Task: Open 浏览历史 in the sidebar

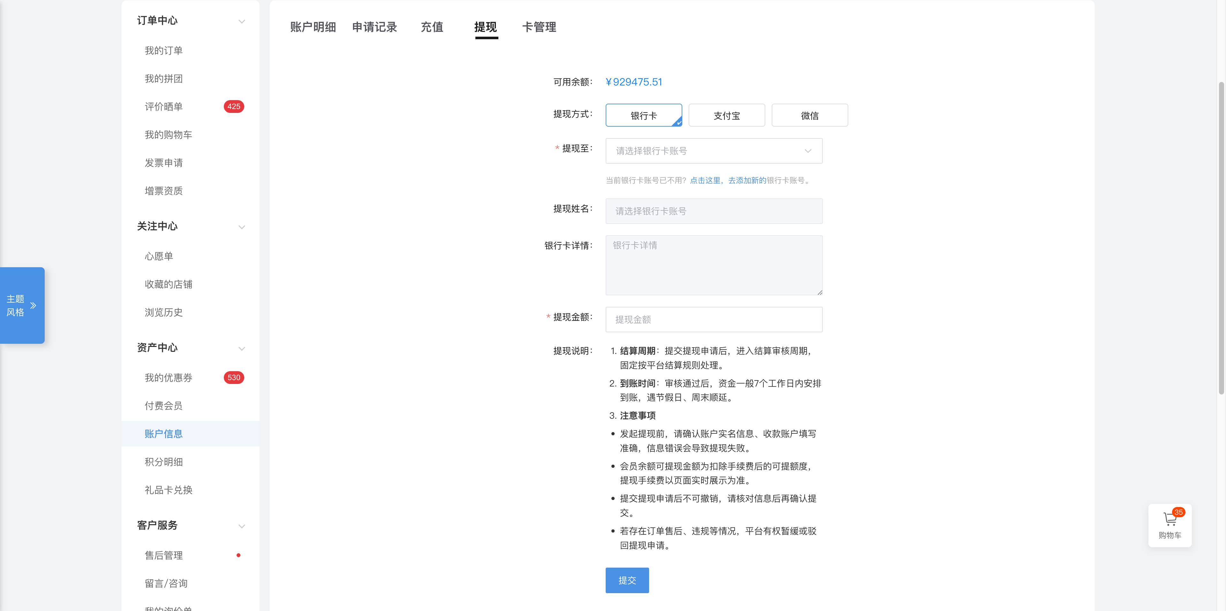Action: tap(163, 313)
